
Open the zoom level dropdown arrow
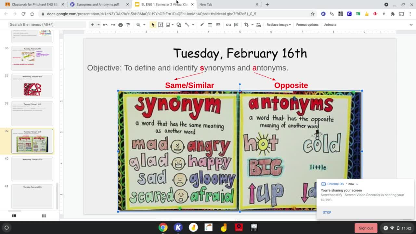point(144,25)
